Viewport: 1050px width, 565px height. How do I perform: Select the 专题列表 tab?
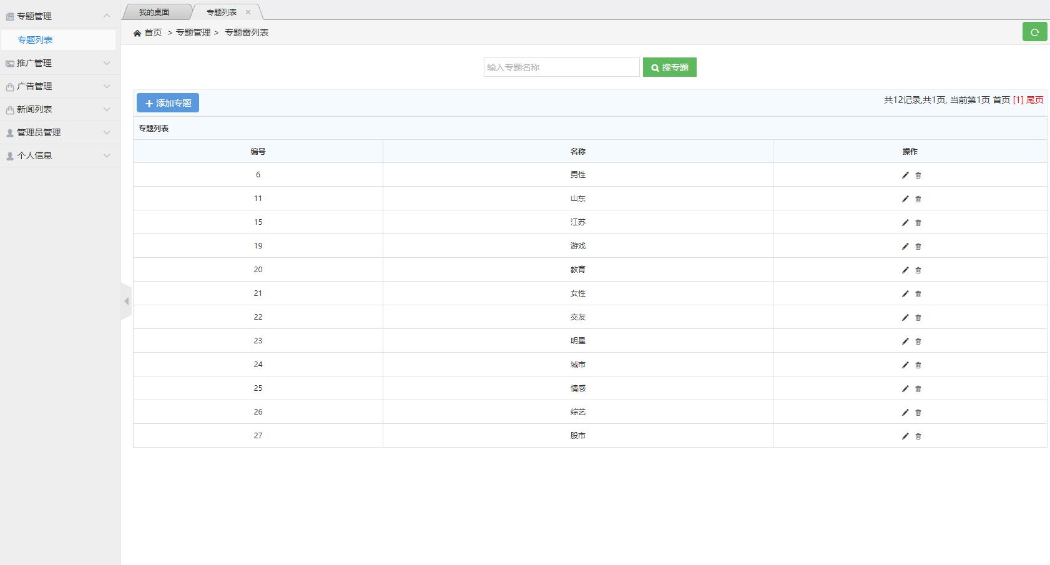[x=222, y=12]
